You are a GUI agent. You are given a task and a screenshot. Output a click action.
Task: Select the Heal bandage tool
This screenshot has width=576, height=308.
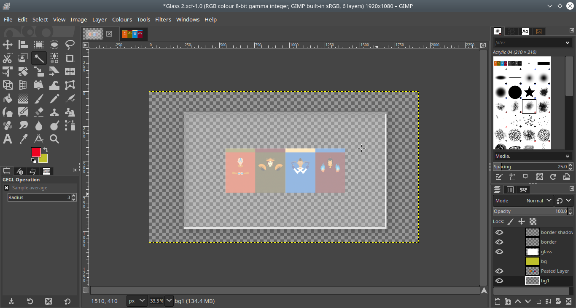point(8,125)
